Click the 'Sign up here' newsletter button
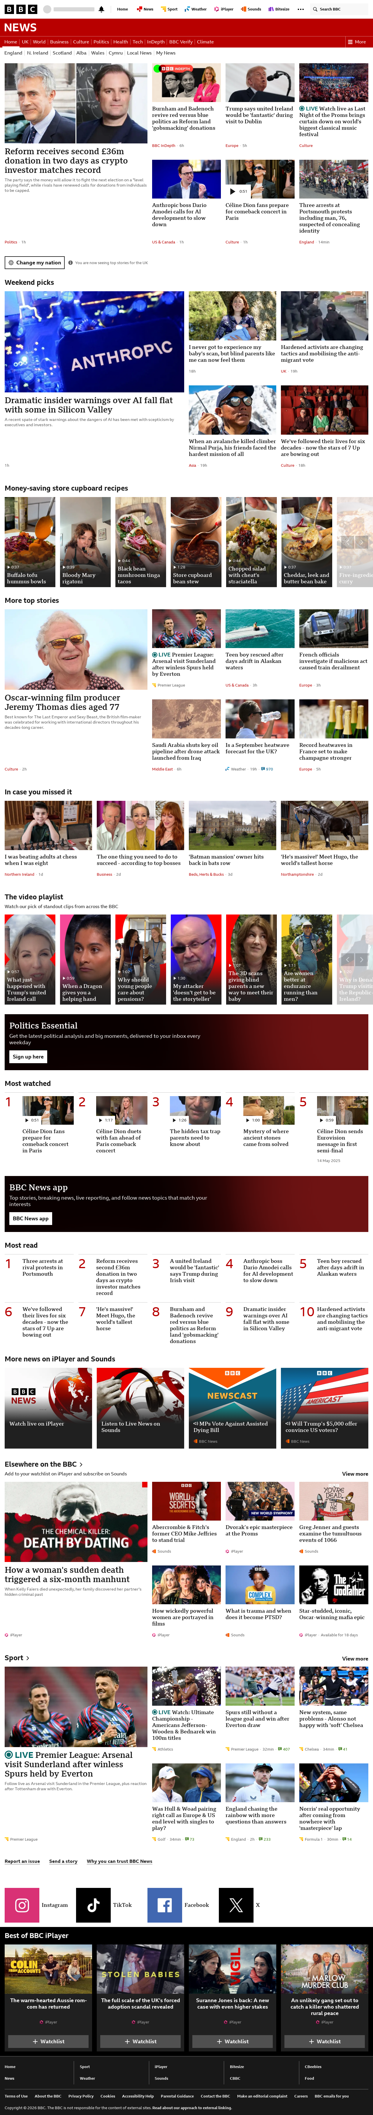This screenshot has height=2115, width=373. coord(28,1057)
